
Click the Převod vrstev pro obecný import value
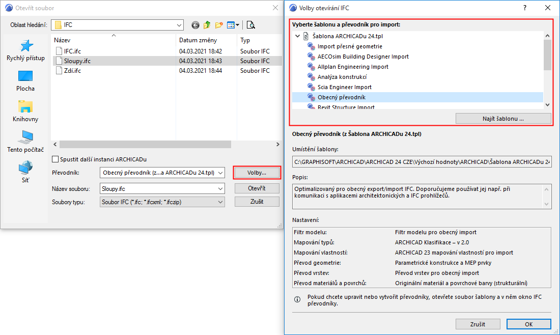click(437, 273)
